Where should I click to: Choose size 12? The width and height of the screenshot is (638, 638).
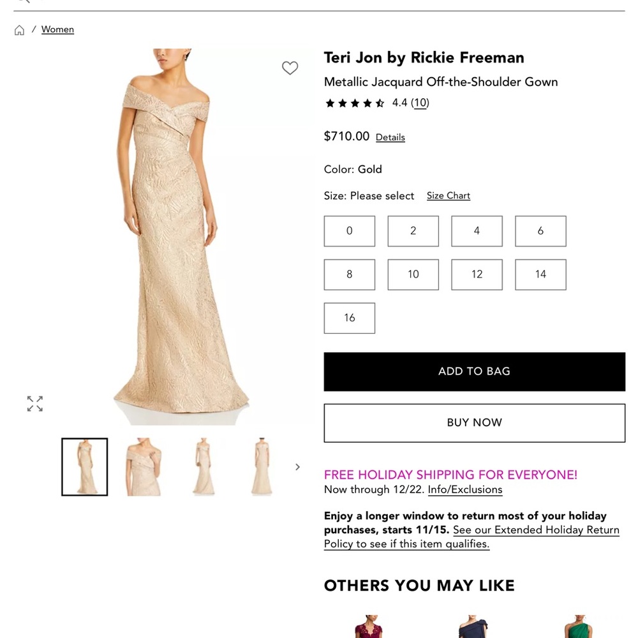point(477,274)
